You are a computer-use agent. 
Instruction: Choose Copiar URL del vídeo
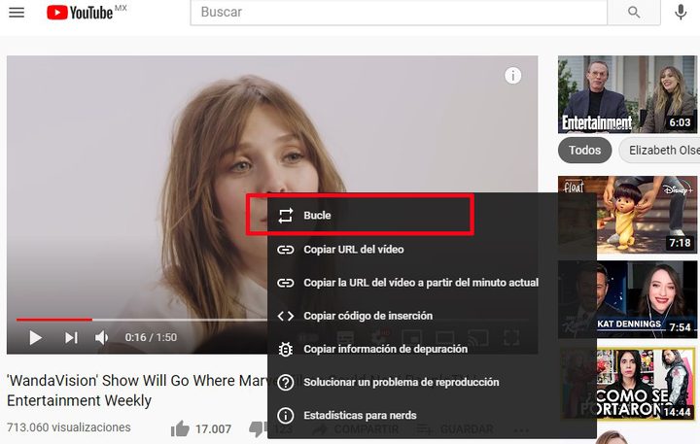[x=432, y=250]
